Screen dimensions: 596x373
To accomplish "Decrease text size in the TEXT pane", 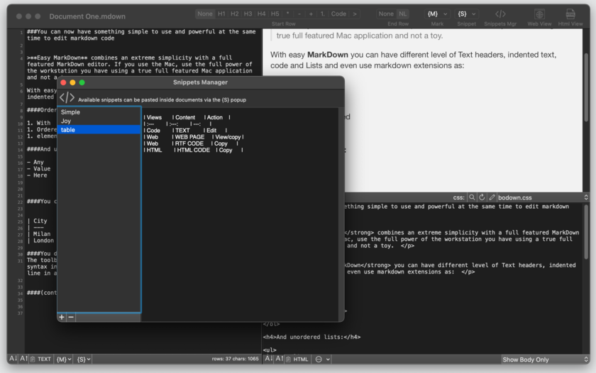I will [x=13, y=359].
